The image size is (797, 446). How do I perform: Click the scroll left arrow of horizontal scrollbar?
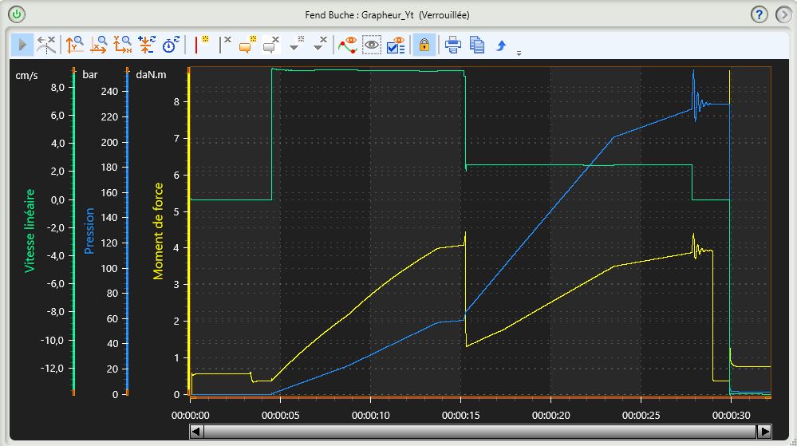point(196,432)
